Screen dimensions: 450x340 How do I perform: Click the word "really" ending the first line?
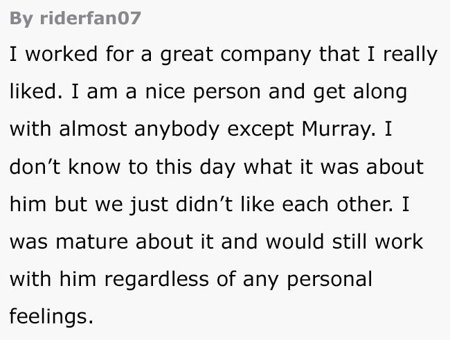(411, 55)
